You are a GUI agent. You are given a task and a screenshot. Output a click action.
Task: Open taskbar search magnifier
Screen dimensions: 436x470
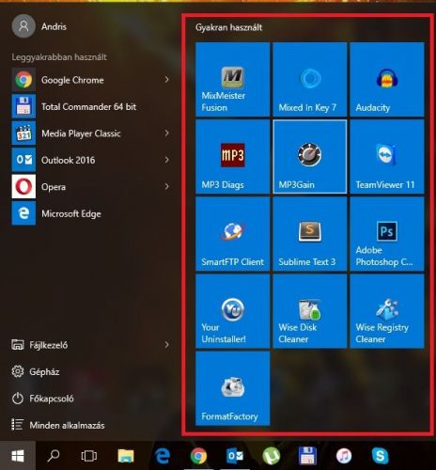coord(54,456)
